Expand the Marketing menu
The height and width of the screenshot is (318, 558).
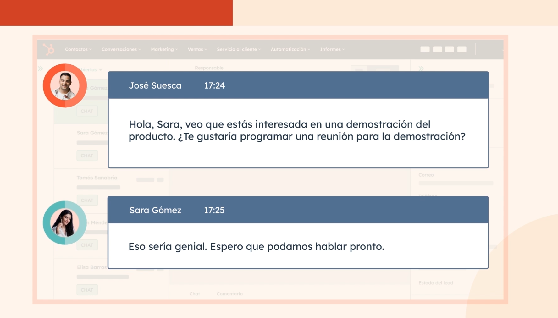(164, 49)
